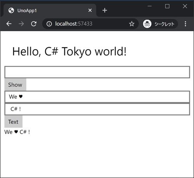Click the text box containing We ♥

pos(97,97)
